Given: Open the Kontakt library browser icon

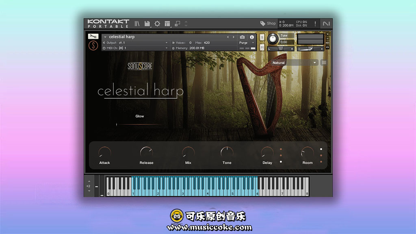Looking at the screenshot, I should pos(137,24).
